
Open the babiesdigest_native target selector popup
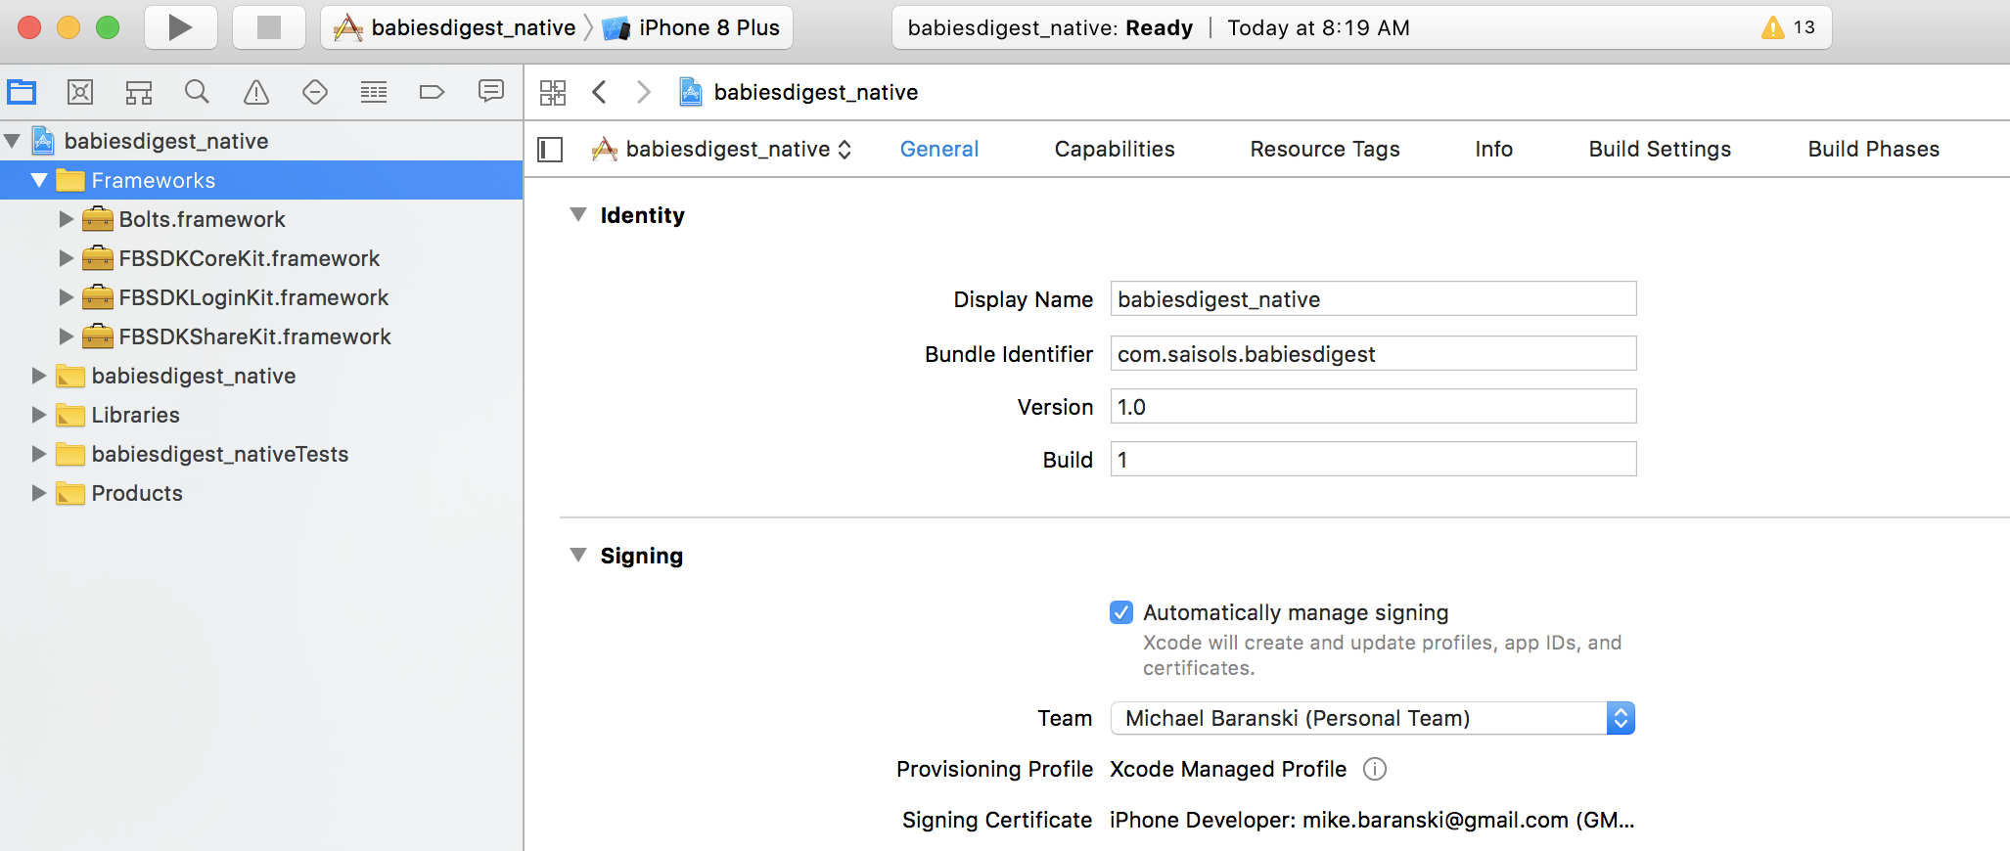click(723, 149)
